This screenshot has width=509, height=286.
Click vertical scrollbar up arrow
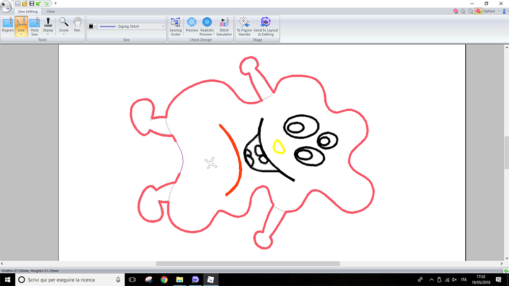(x=506, y=47)
